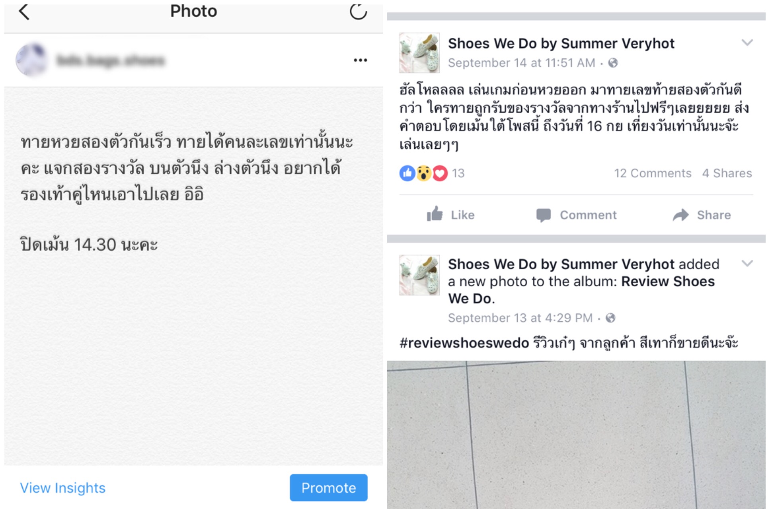Open the blurred Instagram username
This screenshot has width=770, height=513.
coord(111,60)
